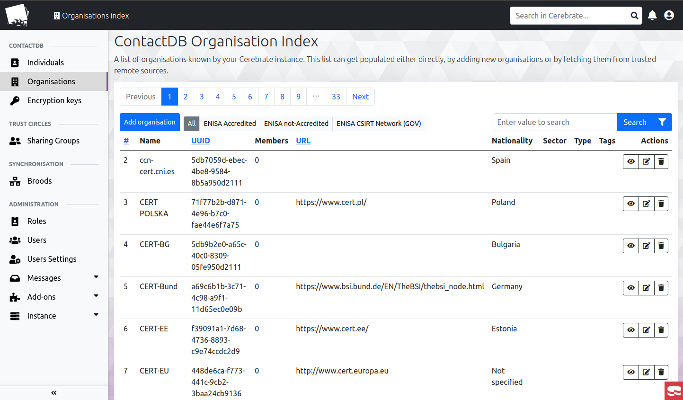Screen dimensions: 683x400
Task: Click the bsi.bund.de URL text
Action: 390,286
